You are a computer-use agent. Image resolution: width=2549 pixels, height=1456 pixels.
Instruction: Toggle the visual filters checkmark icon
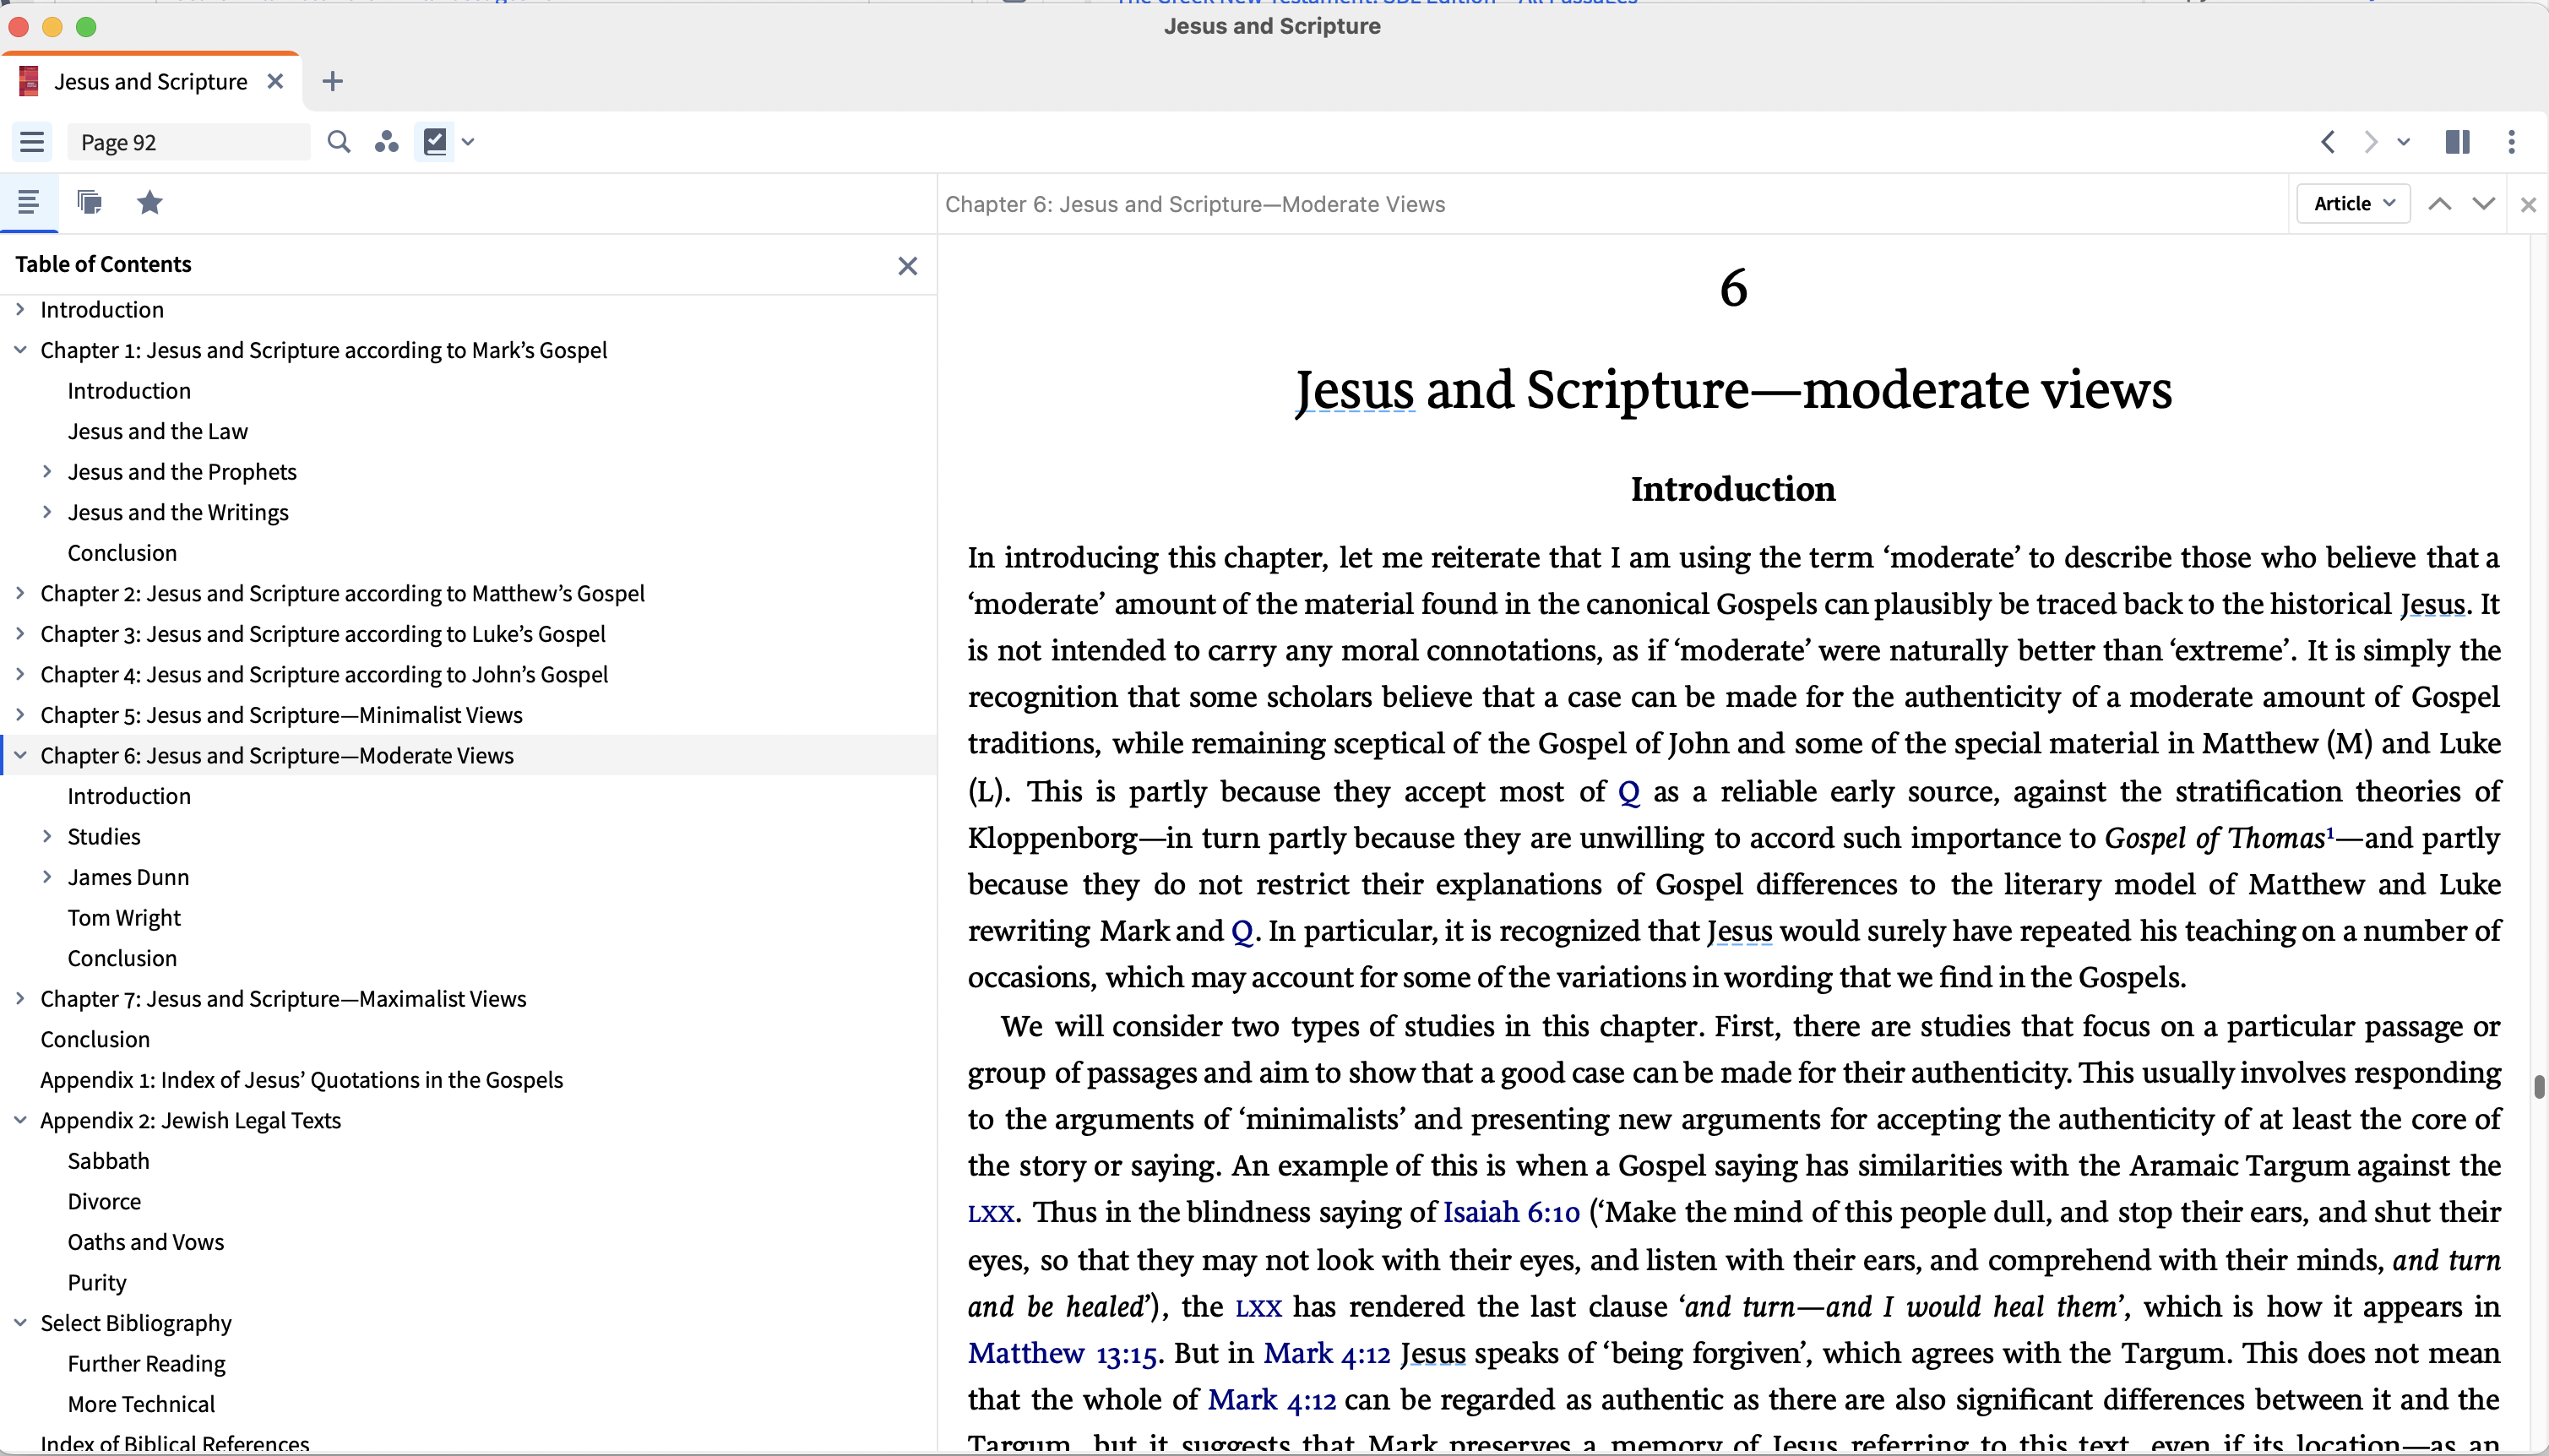coord(436,142)
